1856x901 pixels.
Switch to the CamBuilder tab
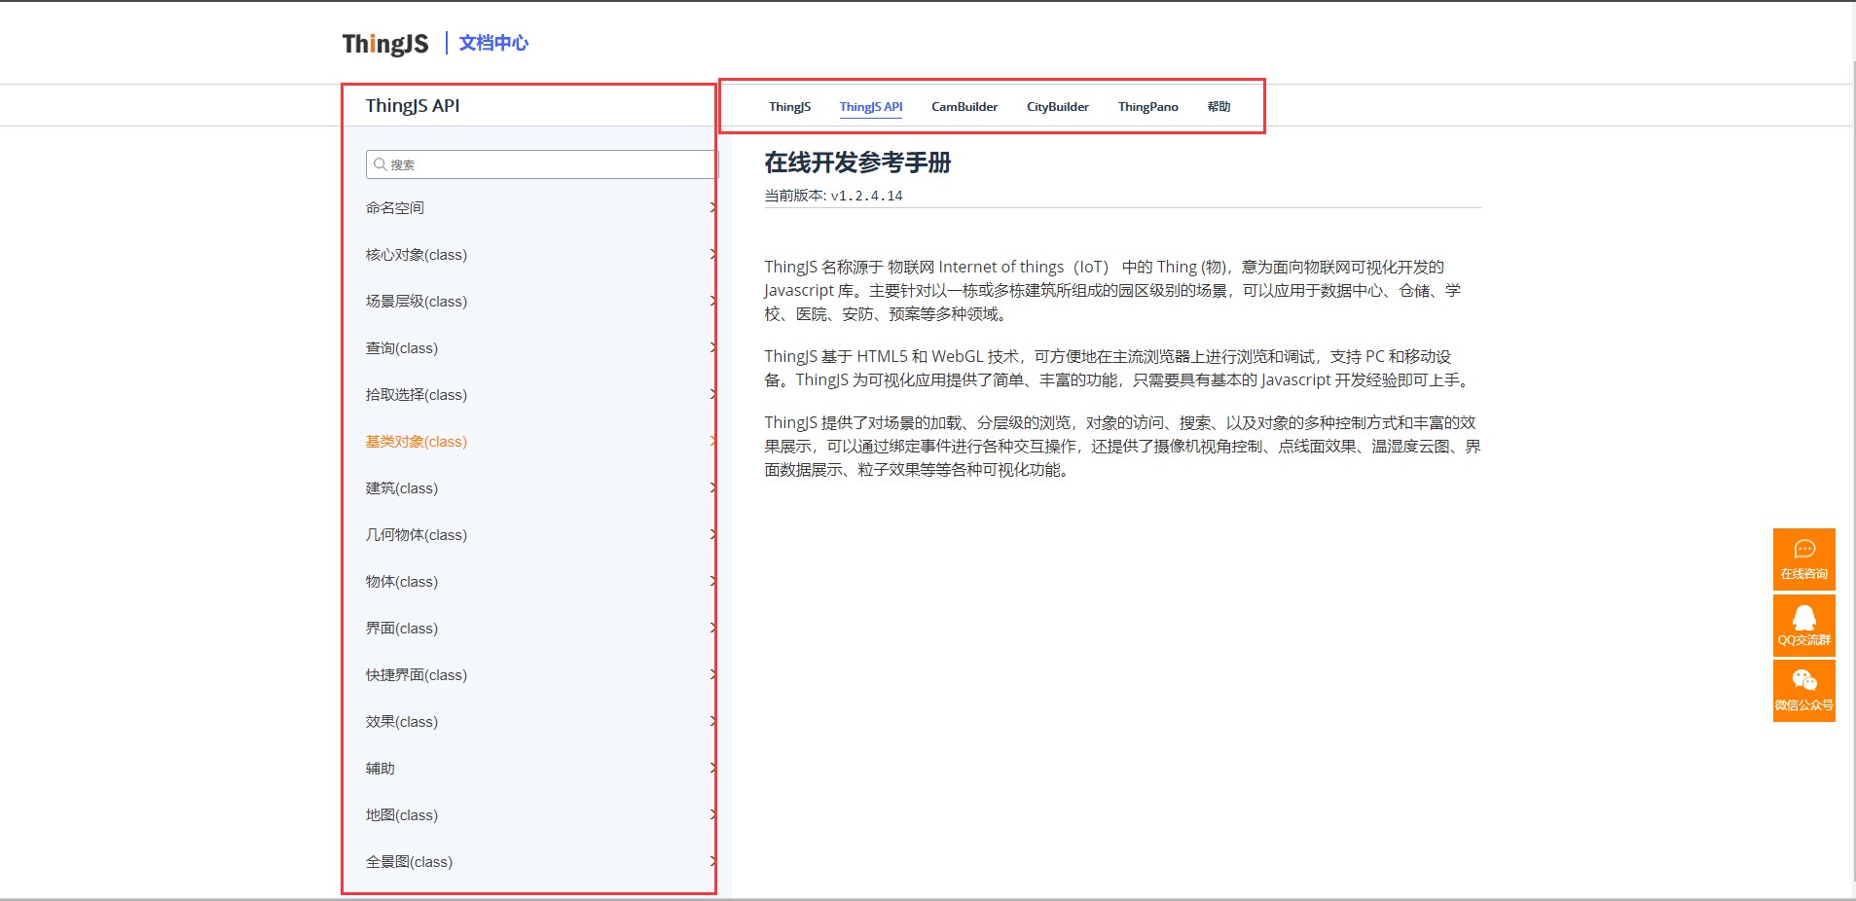[964, 107]
